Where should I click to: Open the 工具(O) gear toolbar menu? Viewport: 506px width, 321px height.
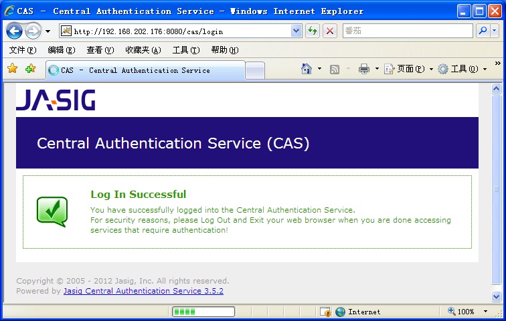462,69
